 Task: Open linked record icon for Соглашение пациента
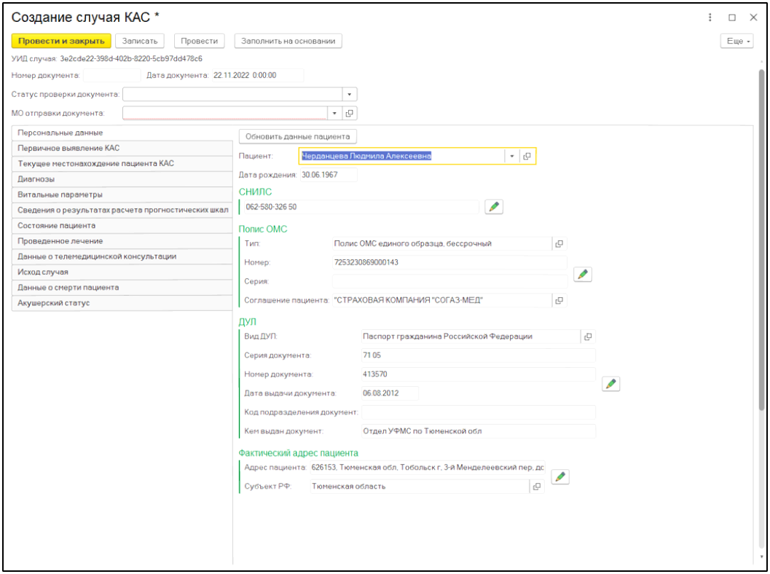(559, 300)
